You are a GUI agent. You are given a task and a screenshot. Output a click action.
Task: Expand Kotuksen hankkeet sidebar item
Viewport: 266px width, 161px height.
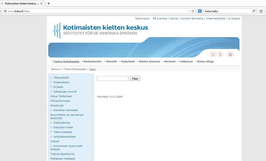(x=65, y=110)
